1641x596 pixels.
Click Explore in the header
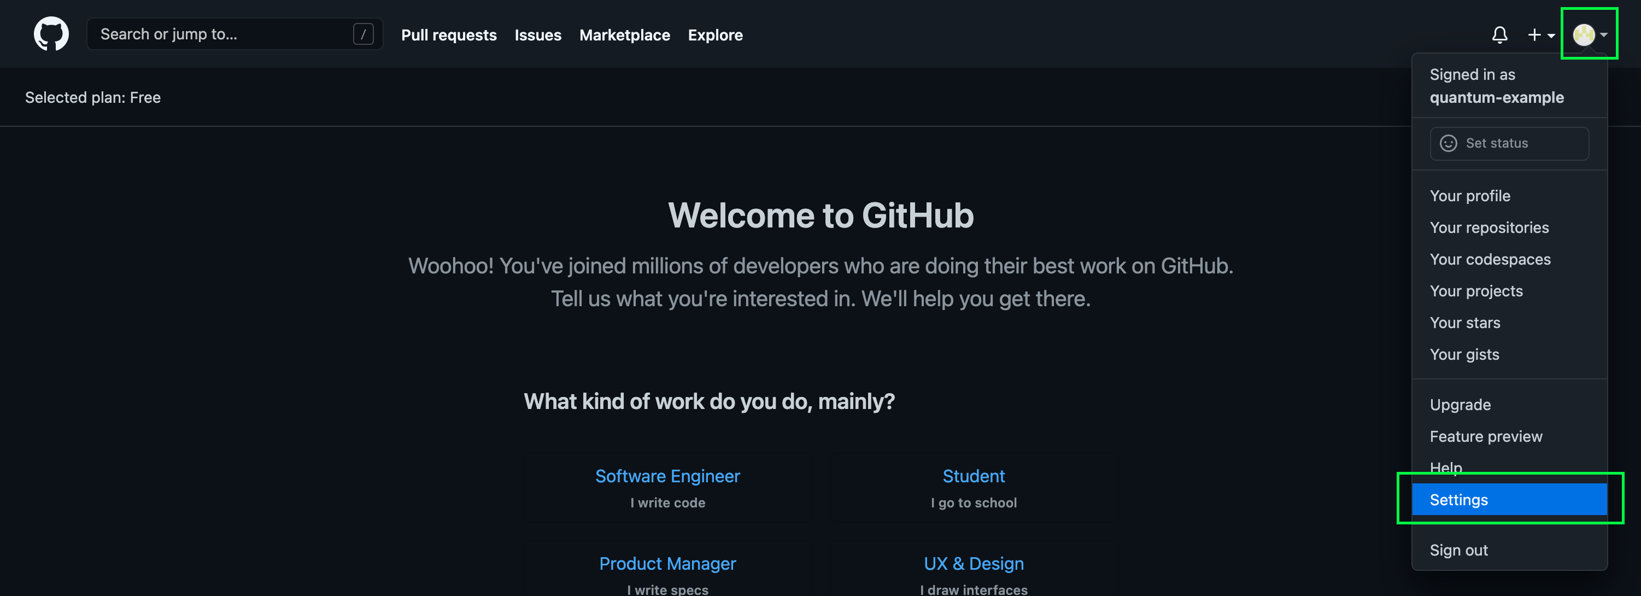click(x=715, y=35)
